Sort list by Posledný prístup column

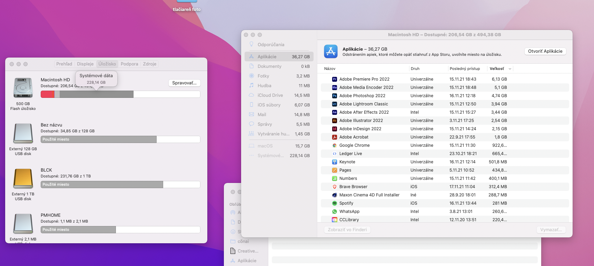464,69
